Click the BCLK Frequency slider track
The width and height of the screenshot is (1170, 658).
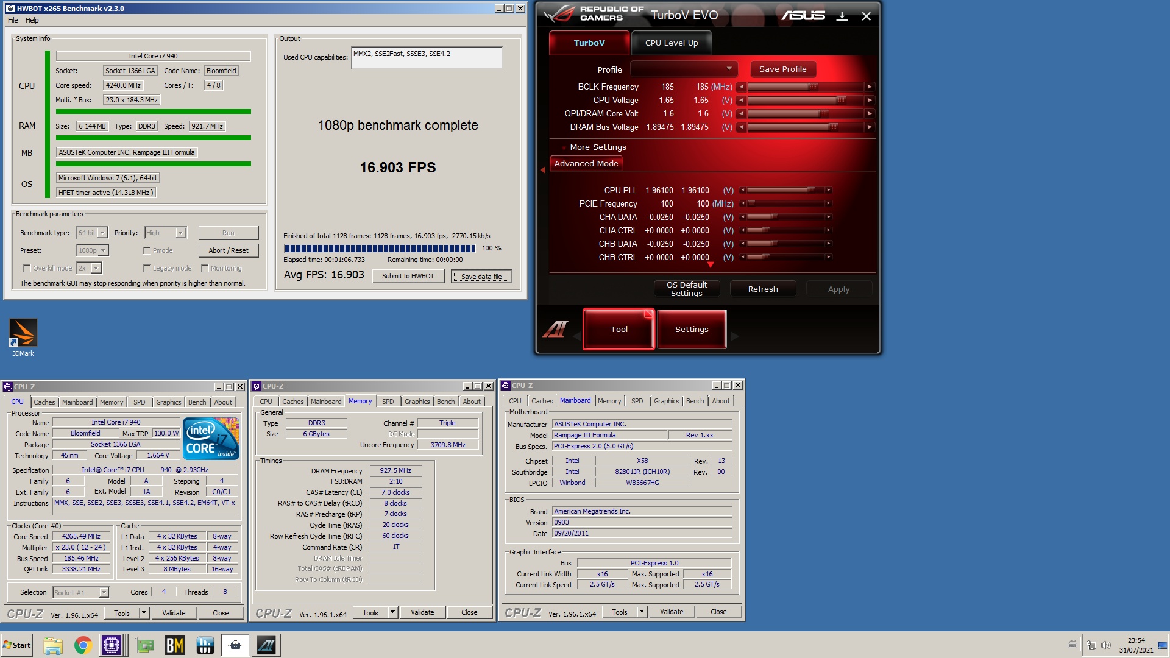click(x=806, y=87)
